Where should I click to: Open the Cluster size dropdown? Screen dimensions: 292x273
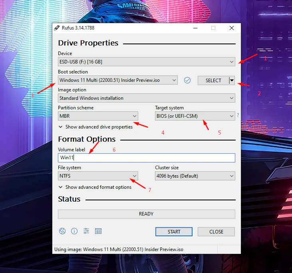[x=195, y=176]
